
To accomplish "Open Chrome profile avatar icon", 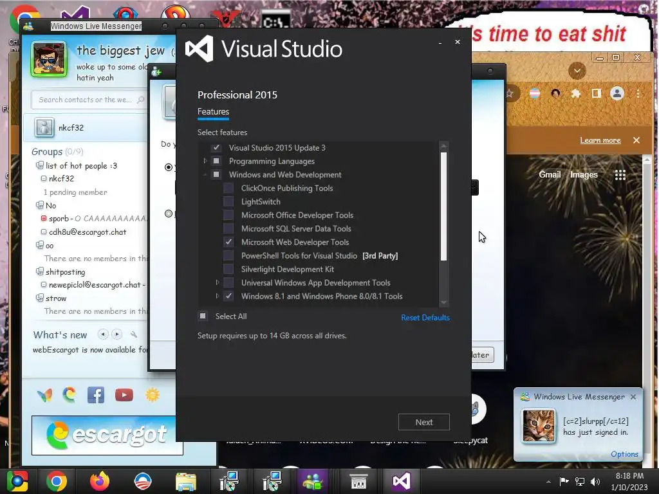I will click(x=617, y=93).
